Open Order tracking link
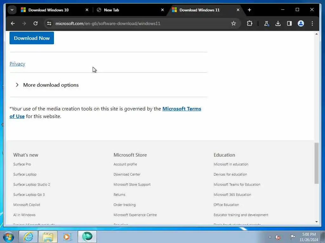The image size is (325, 243). coord(124,205)
